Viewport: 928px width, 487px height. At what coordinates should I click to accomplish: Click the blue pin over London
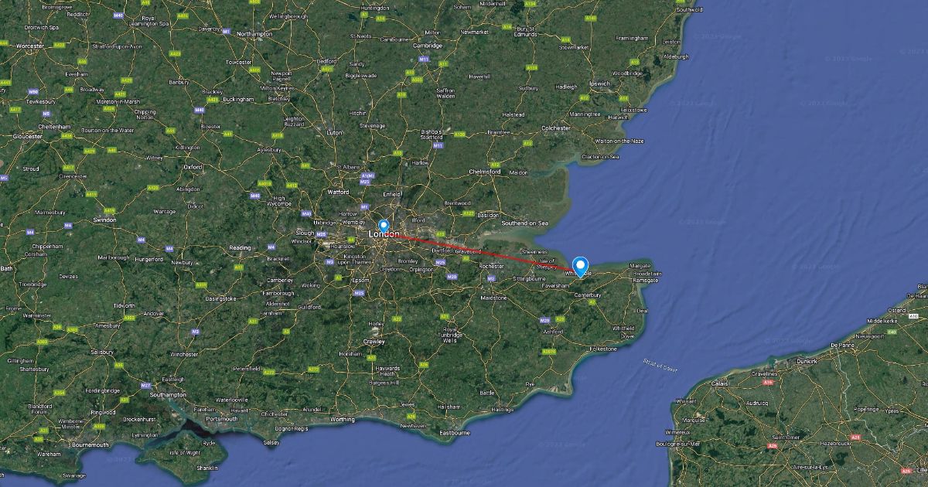tap(384, 225)
